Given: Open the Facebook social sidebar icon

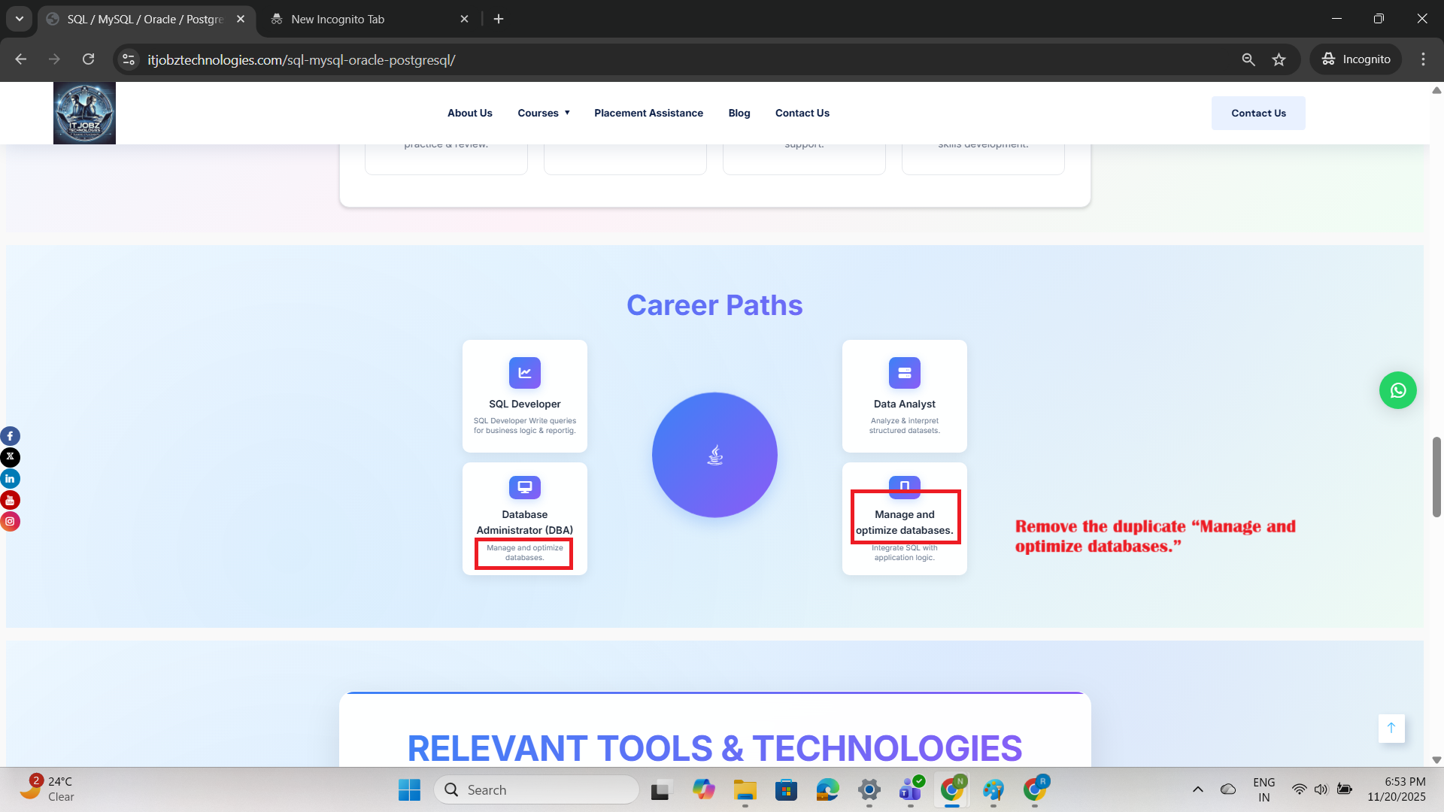Looking at the screenshot, I should 10,436.
